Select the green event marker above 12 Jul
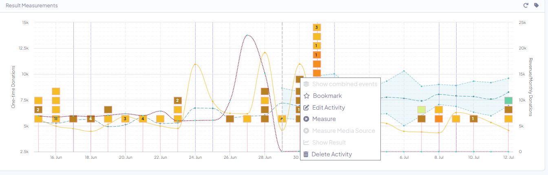The height and width of the screenshot is (175, 548). click(508, 100)
